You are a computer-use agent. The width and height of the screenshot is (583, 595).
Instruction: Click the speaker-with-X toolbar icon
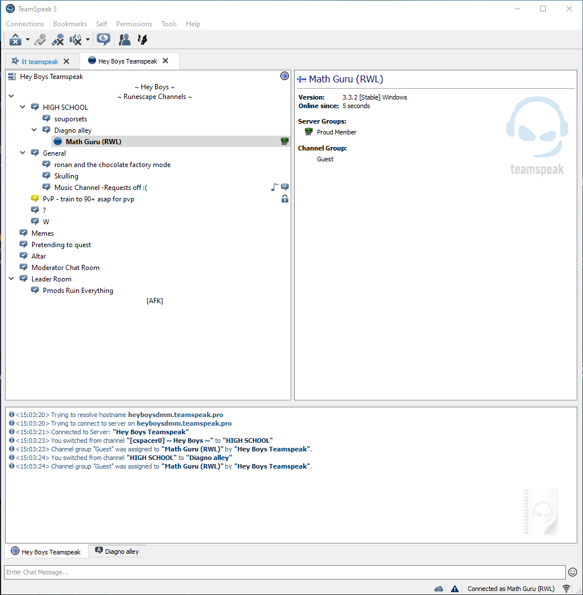tap(76, 39)
